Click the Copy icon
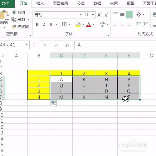 coord(14,19)
